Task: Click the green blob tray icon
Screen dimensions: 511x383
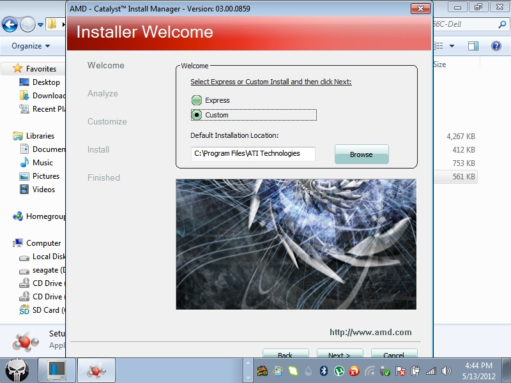Action: coord(293,371)
